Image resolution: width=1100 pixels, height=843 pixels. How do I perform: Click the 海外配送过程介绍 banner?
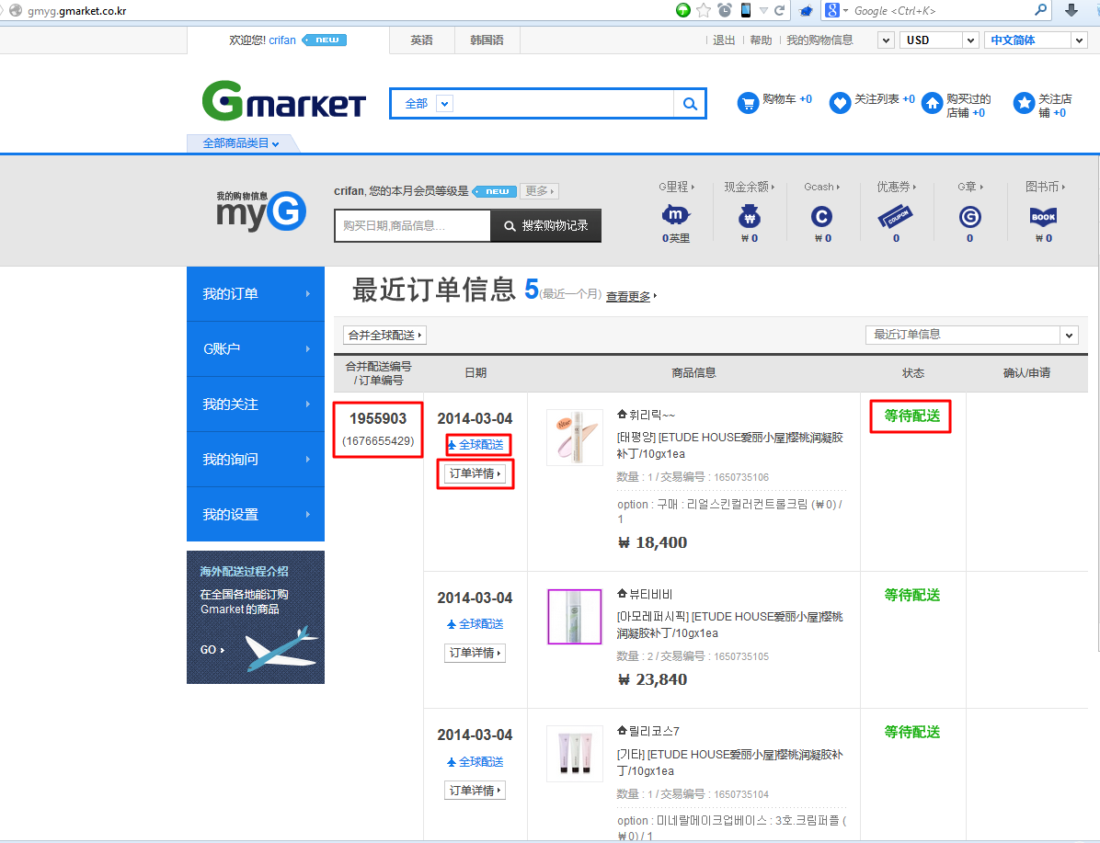[x=256, y=617]
